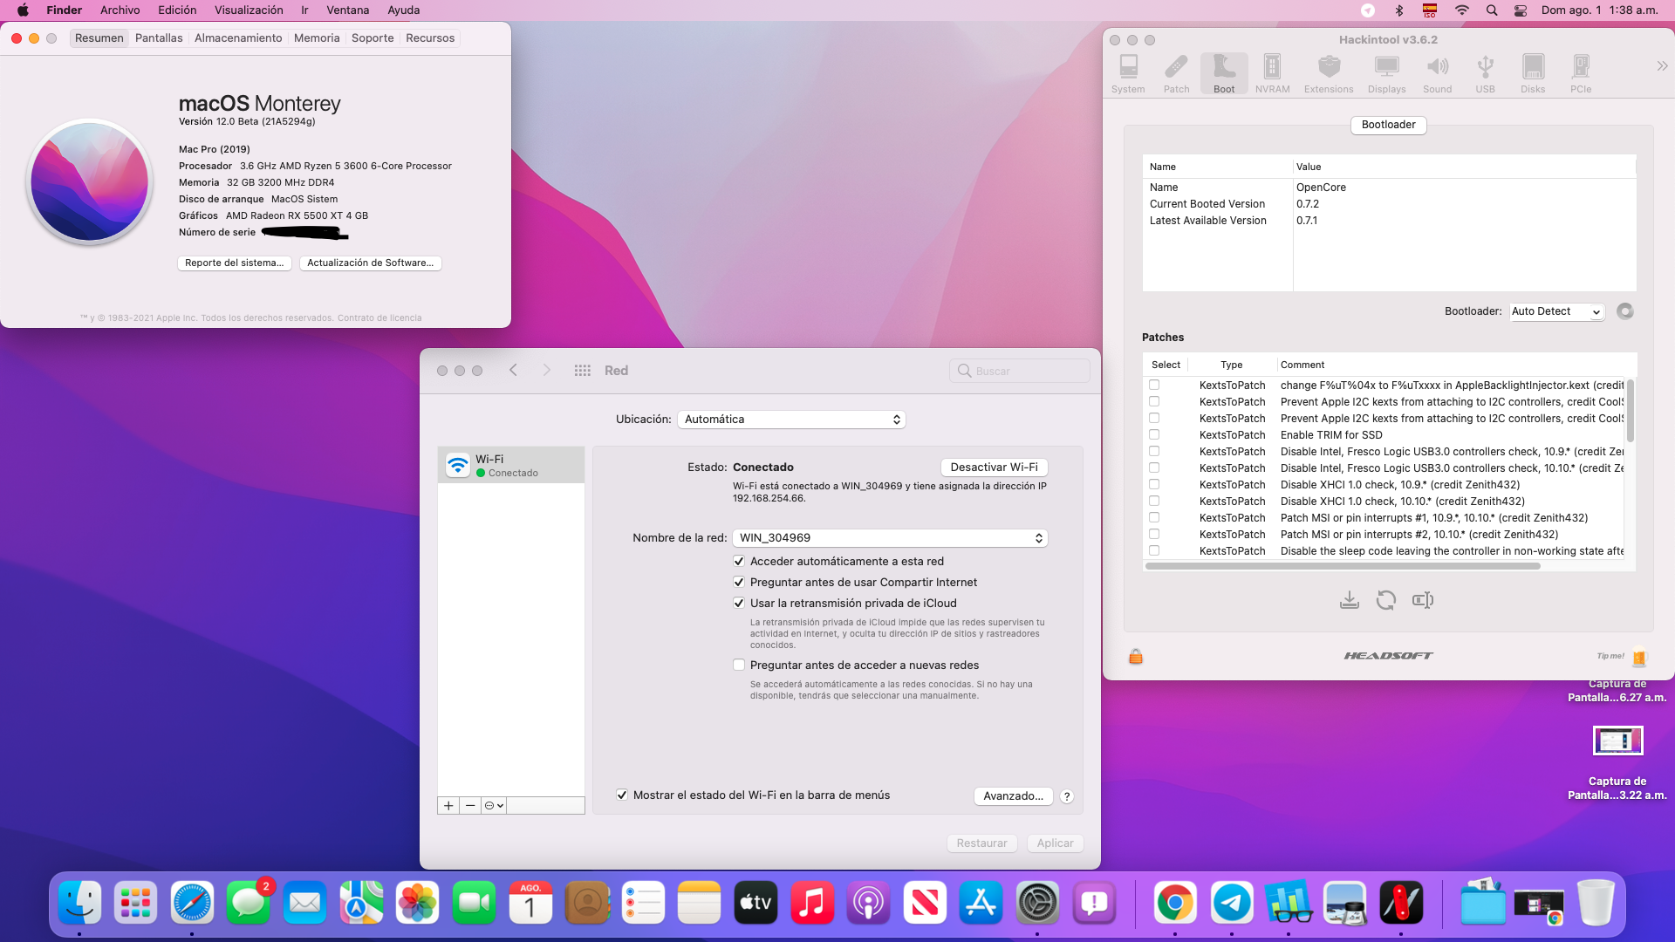Open the PCIe toolbar icon
This screenshot has width=1675, height=942.
tap(1580, 74)
